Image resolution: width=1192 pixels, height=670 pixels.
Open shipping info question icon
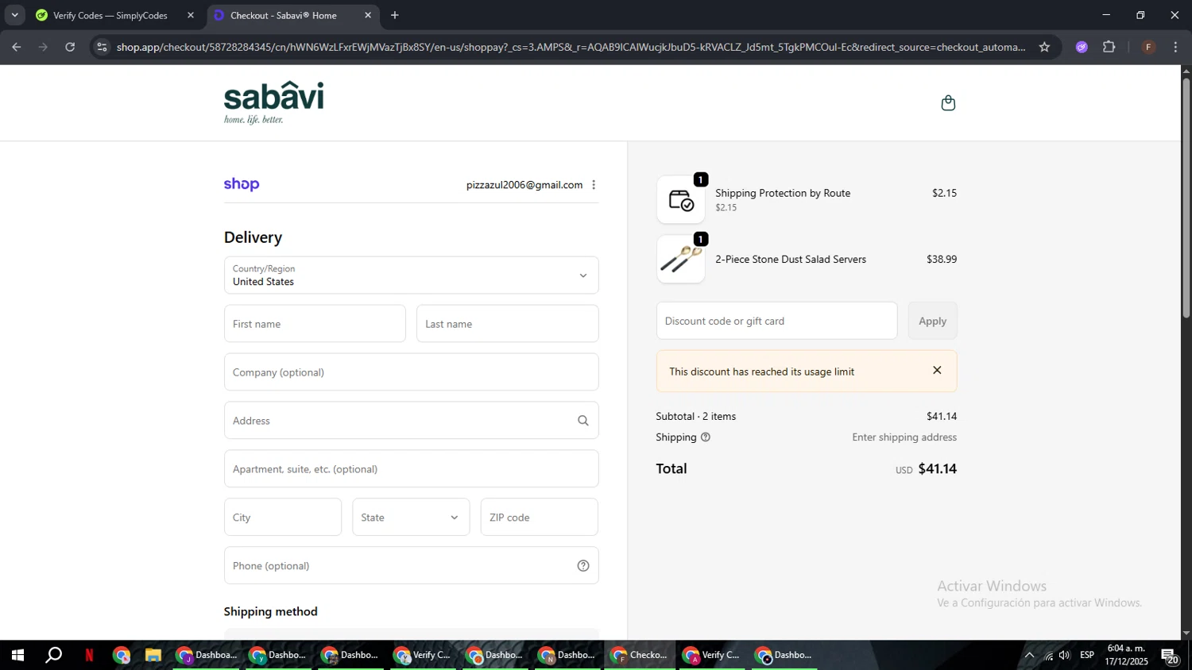pos(706,437)
